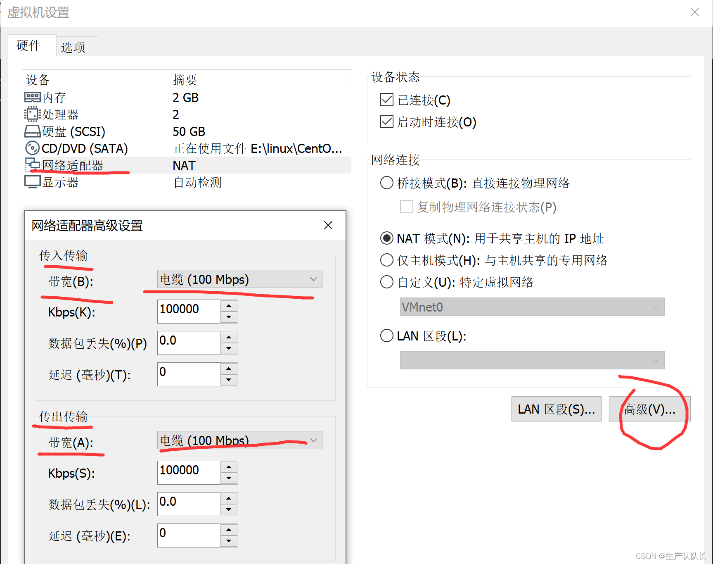Select the 硬盘 (SCSI) device row
713x564 pixels.
(x=187, y=131)
